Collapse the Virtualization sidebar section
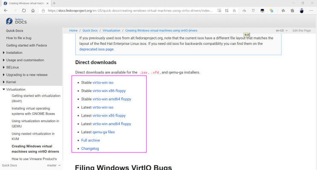The width and height of the screenshot is (317, 170). [4, 89]
